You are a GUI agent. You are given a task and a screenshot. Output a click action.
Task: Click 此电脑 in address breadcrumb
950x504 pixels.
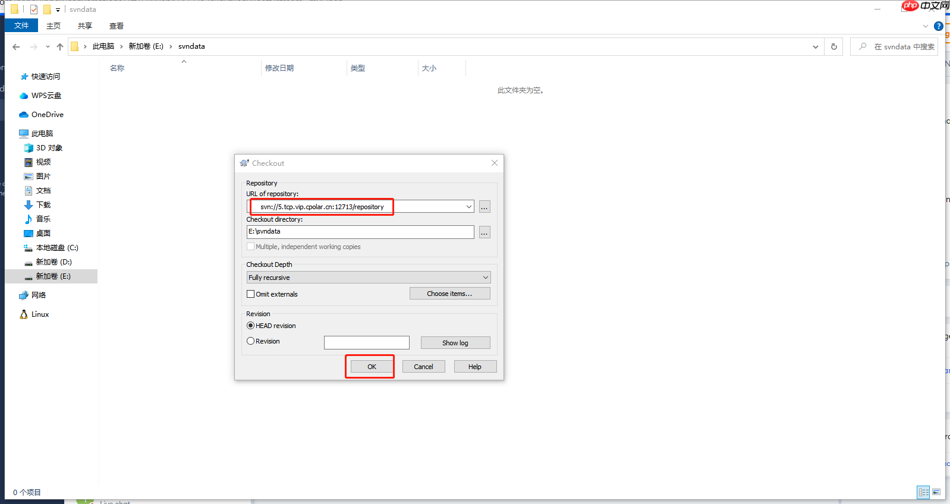pos(103,46)
